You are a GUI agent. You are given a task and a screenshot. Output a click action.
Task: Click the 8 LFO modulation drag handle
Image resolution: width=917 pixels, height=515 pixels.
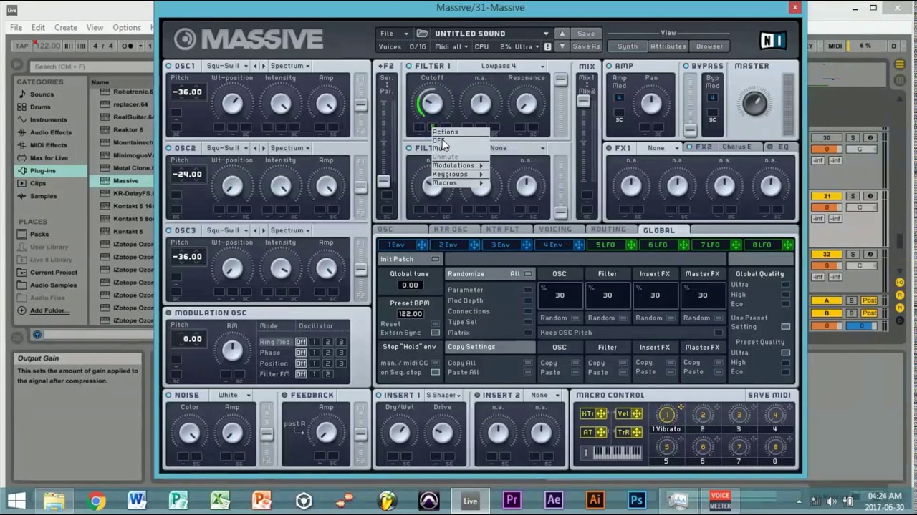click(x=787, y=245)
